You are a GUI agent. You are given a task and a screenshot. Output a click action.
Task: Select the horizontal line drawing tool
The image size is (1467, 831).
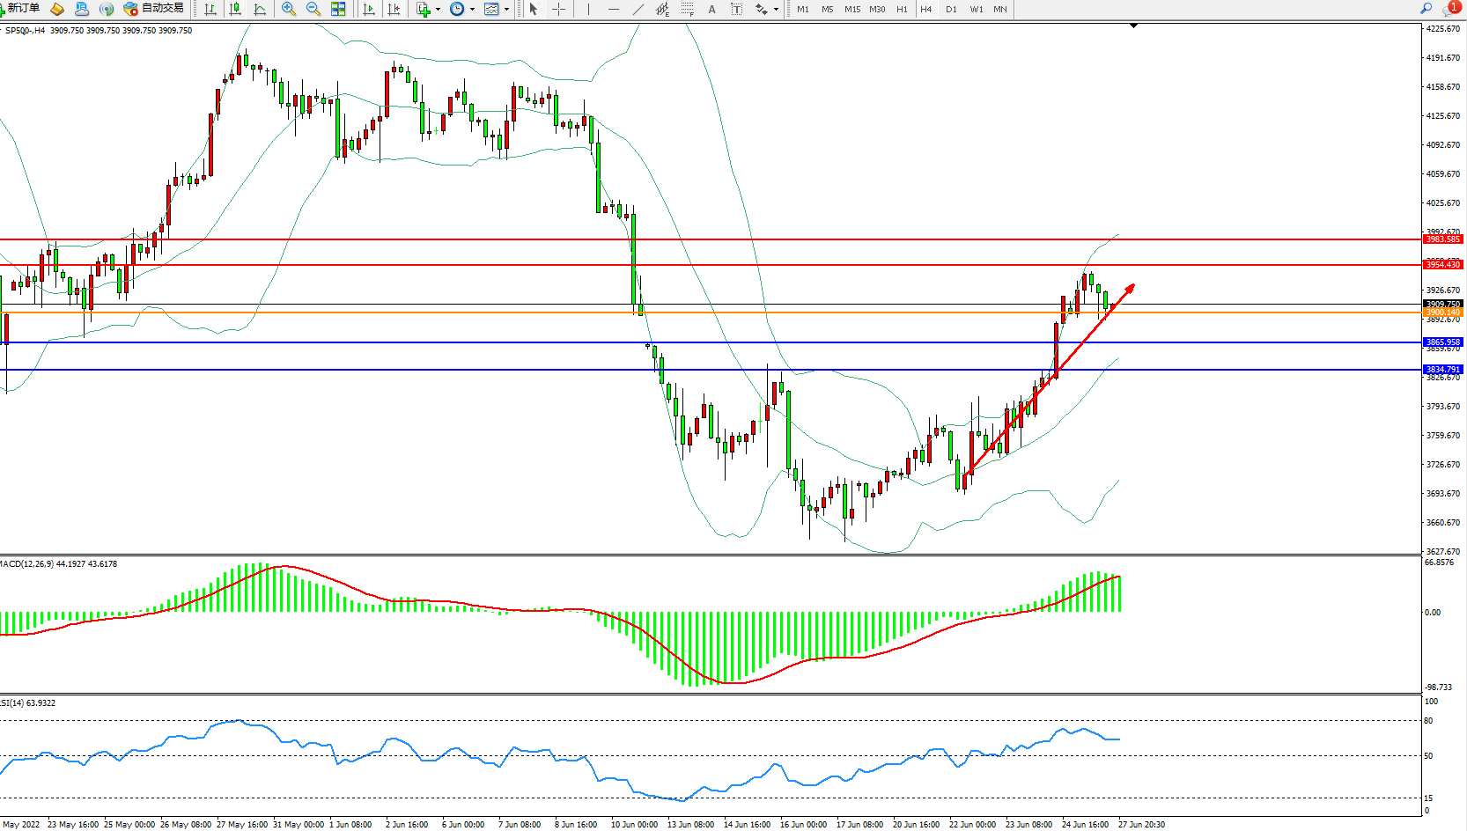614,10
